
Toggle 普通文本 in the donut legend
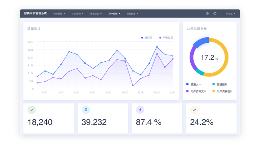tap(194, 84)
